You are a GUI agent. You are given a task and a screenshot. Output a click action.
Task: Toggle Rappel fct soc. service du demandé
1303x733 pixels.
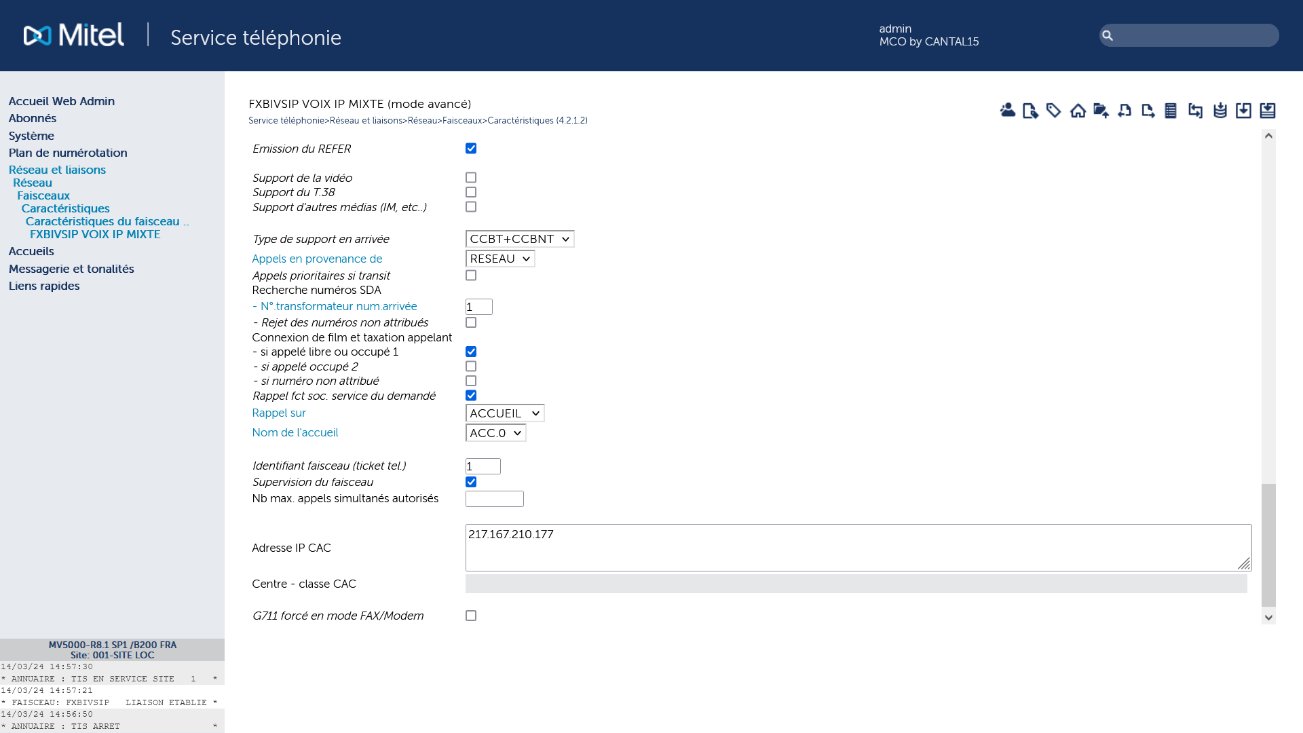pyautogui.click(x=471, y=396)
